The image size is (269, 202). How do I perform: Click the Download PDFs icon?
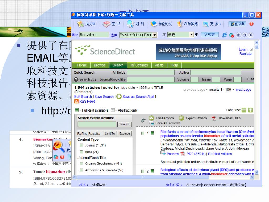tap(214, 118)
